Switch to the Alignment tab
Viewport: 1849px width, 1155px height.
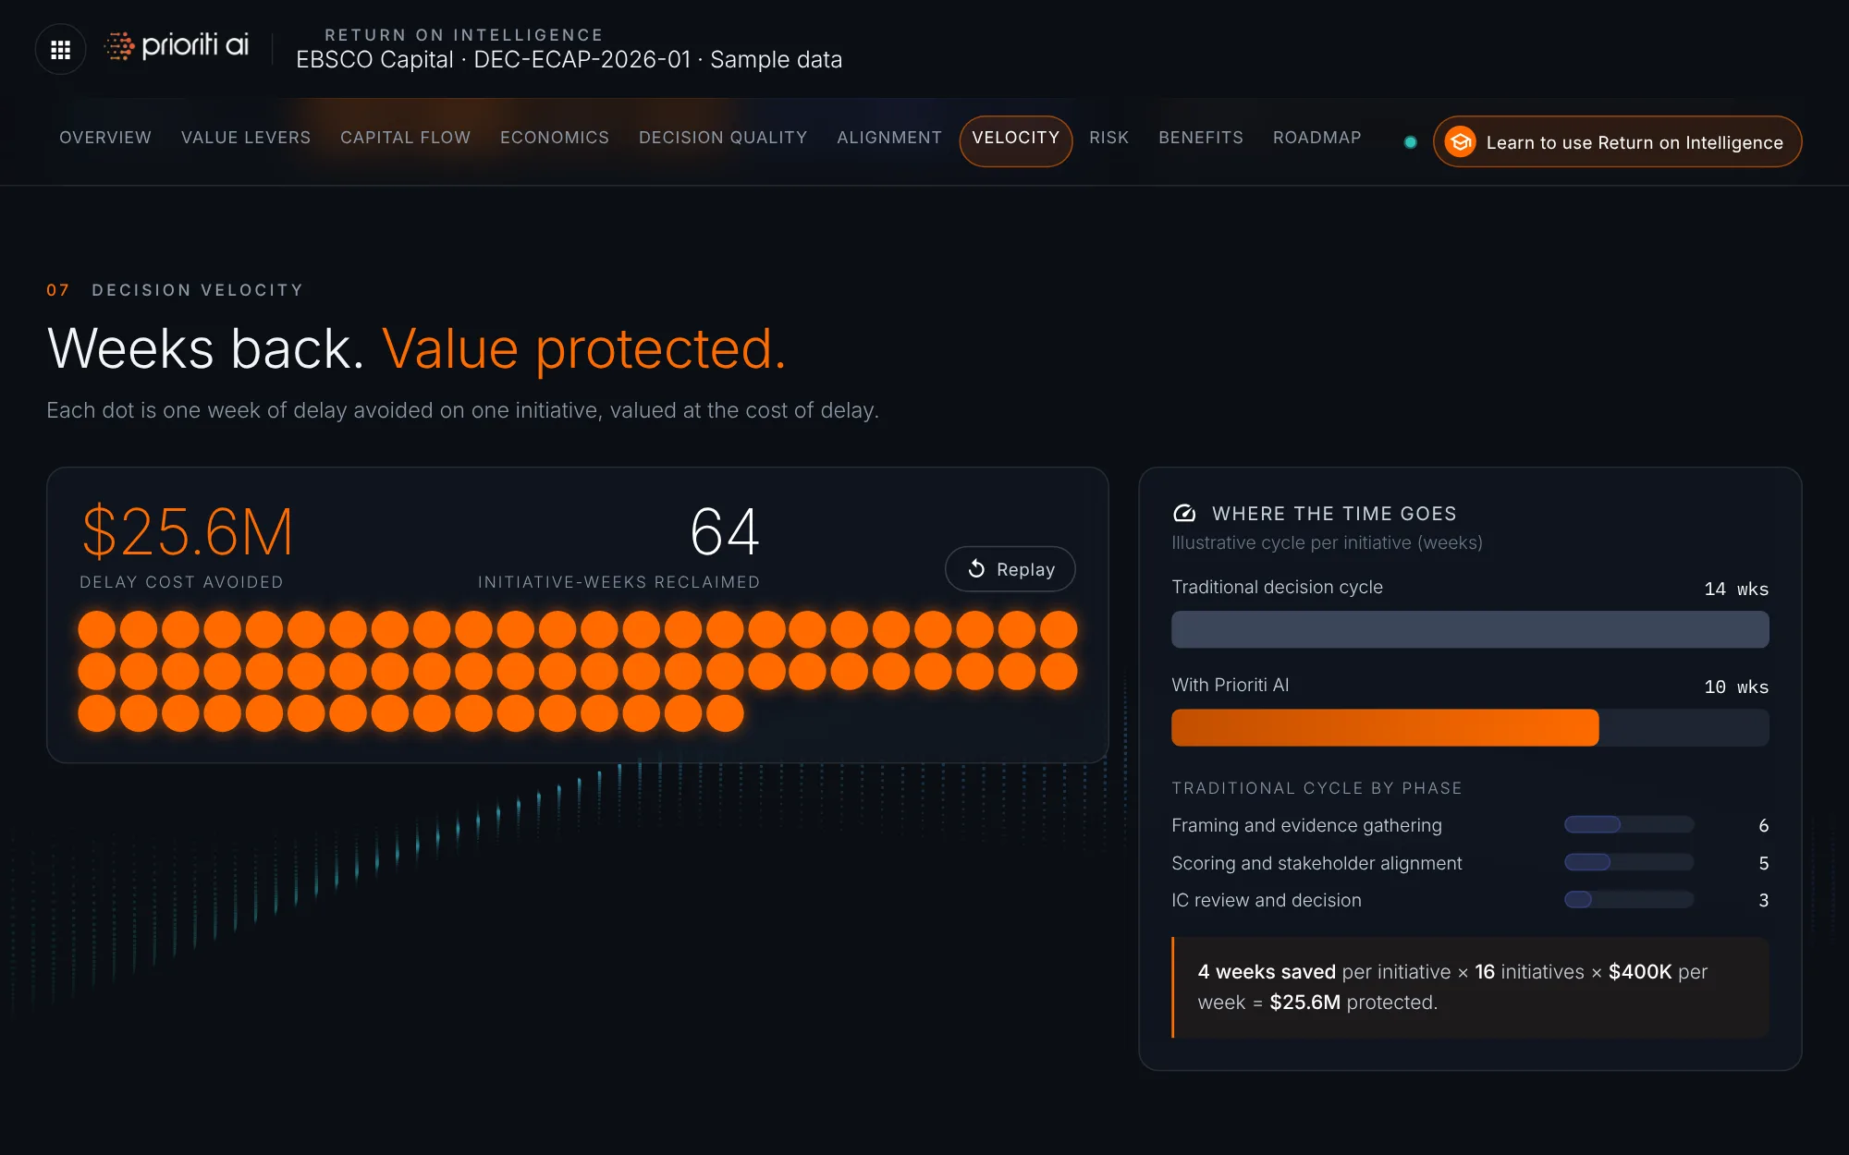coord(889,138)
